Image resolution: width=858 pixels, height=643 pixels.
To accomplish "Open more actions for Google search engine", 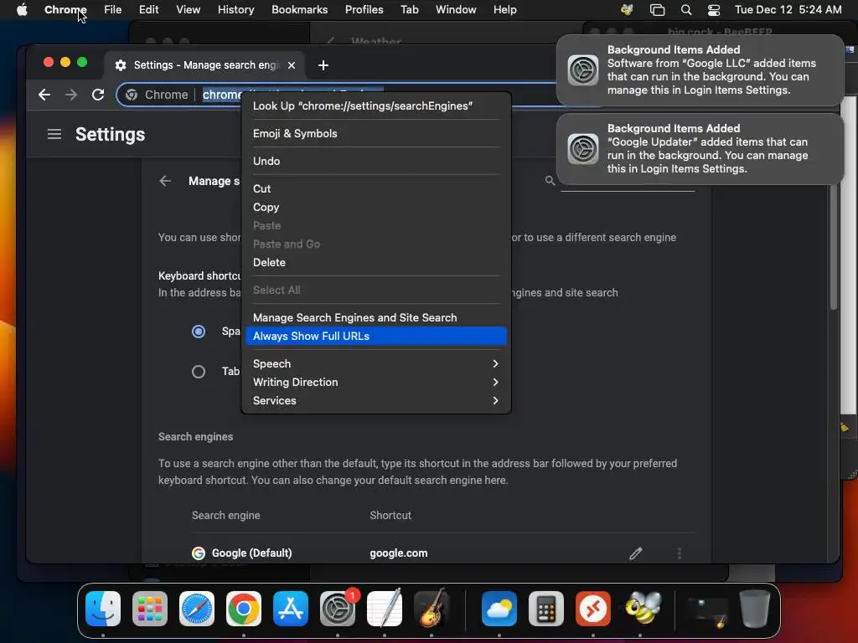I will (679, 553).
